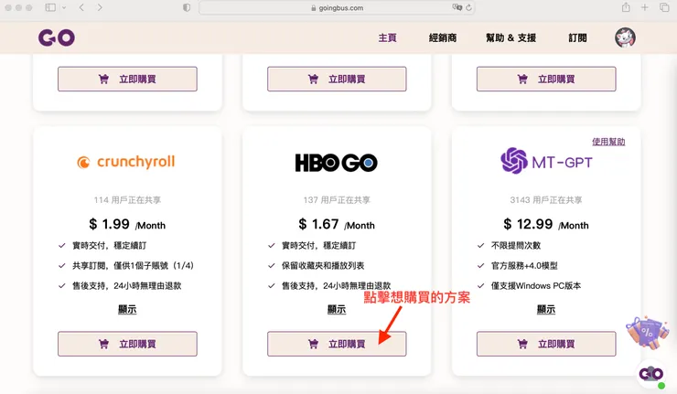Click the cart icon in Crunchyroll buy button
Image resolution: width=677 pixels, height=394 pixels.
(103, 344)
